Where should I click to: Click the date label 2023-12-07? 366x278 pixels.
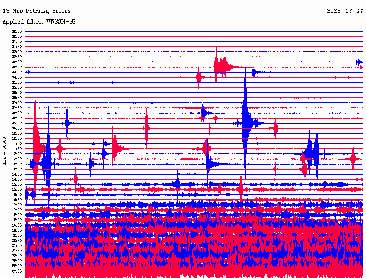click(345, 11)
